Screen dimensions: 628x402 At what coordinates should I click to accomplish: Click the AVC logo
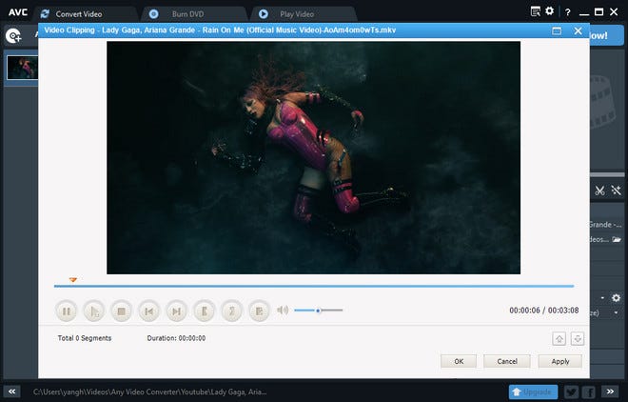[x=18, y=12]
